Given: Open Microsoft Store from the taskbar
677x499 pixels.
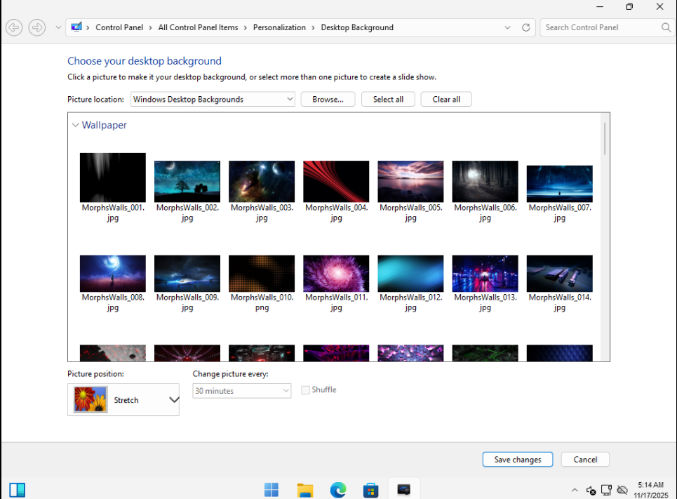Looking at the screenshot, I should 371,489.
